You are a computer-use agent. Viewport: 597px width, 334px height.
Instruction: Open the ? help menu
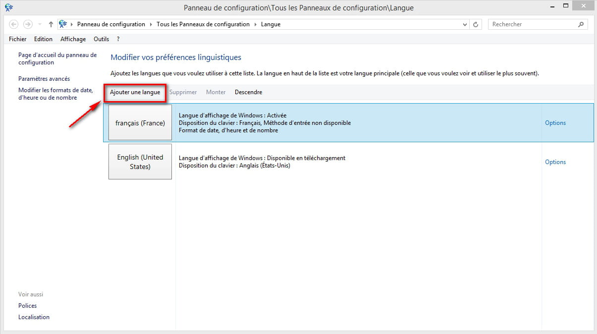tap(118, 39)
